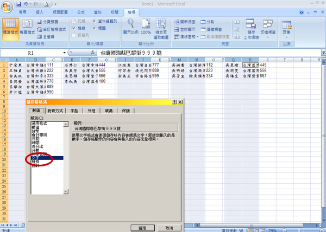
Task: Click the ? help button in 儲存格格式 dialog
Action: coord(174,102)
